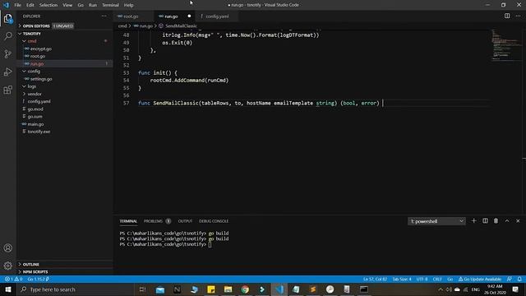Image resolution: width=526 pixels, height=296 pixels.
Task: Open Source Control view
Action: pyautogui.click(x=8, y=53)
